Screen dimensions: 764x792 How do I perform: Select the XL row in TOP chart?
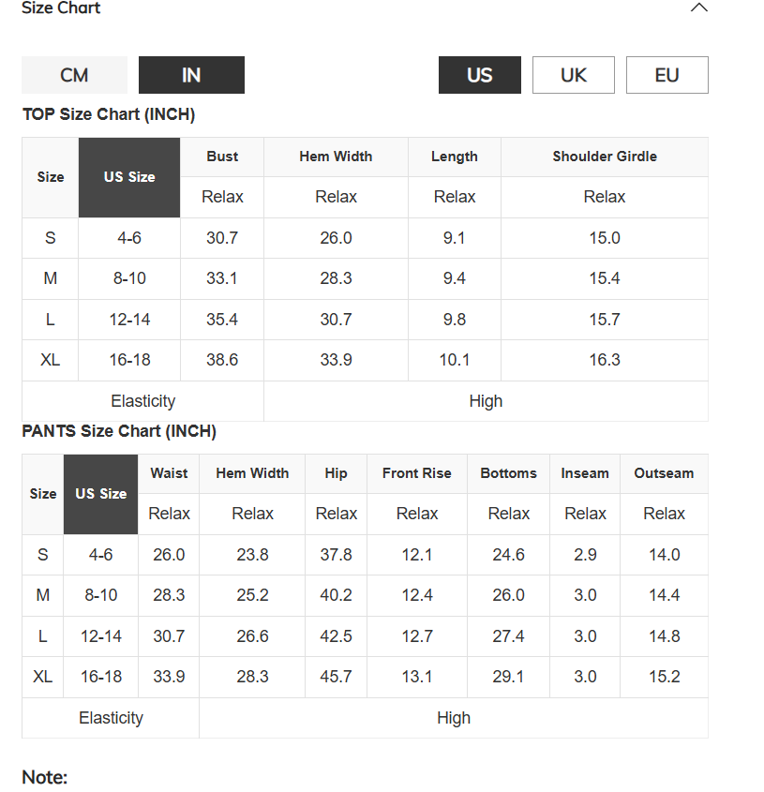[365, 360]
